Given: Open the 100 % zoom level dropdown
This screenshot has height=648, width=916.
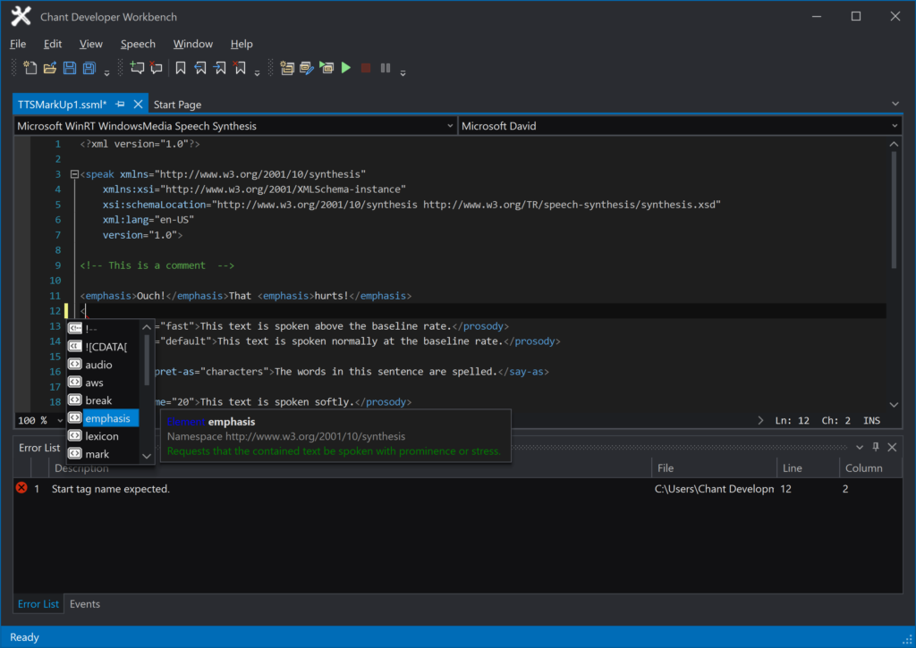Looking at the screenshot, I should click(60, 420).
